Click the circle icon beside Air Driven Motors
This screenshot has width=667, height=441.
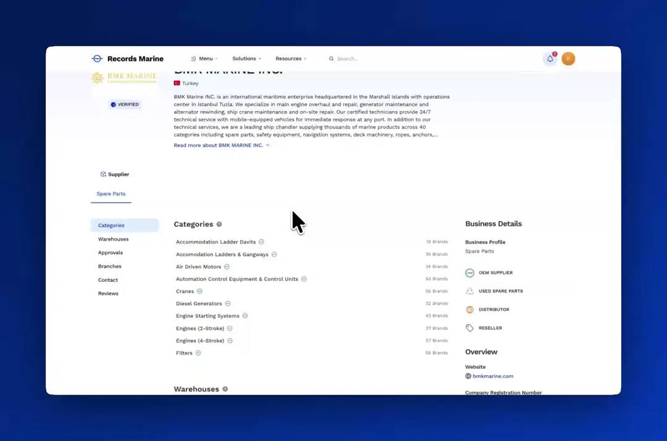(x=227, y=267)
